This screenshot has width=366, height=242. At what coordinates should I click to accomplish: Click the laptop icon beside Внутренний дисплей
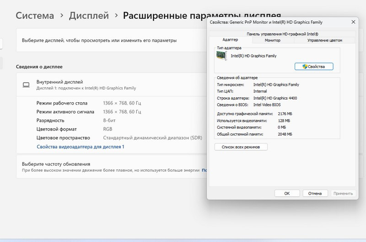pos(26,85)
